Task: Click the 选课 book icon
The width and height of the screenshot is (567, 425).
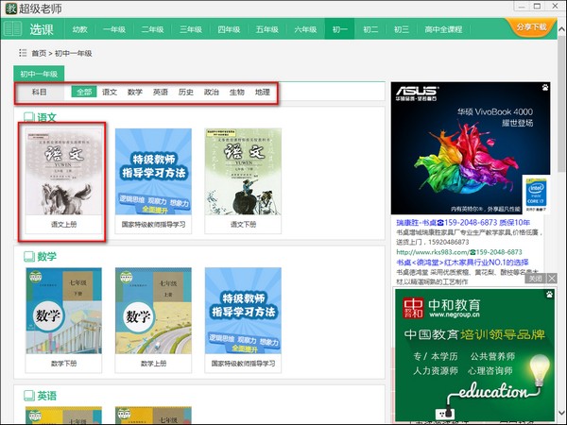Action: [12, 29]
